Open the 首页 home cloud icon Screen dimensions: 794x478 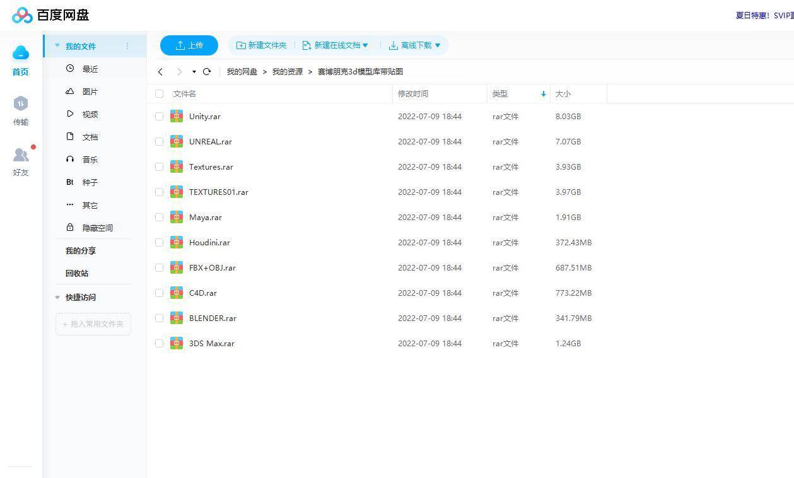(x=21, y=52)
